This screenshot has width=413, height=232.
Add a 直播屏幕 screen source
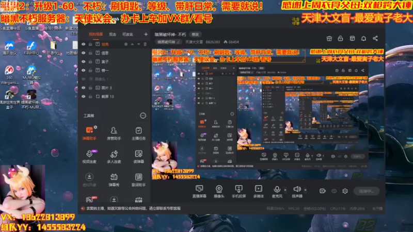tap(199, 191)
